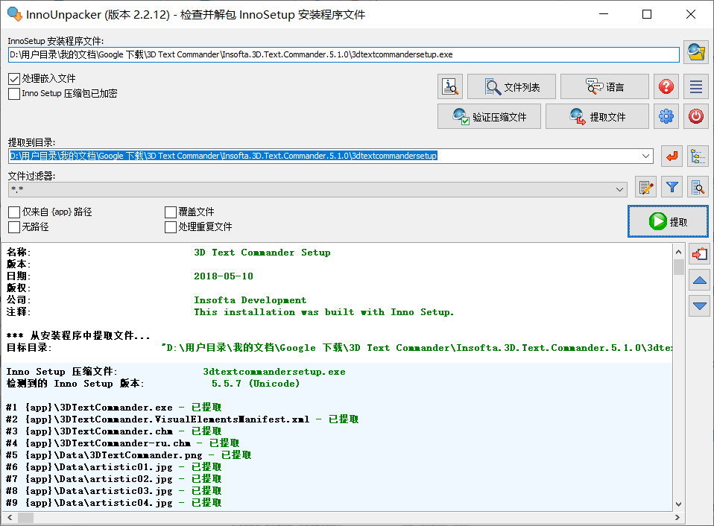The height and width of the screenshot is (526, 714).
Task: Select 'Insofta Development' company text
Action: click(250, 300)
